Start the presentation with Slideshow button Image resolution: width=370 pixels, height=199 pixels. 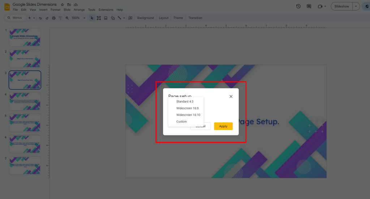point(341,7)
